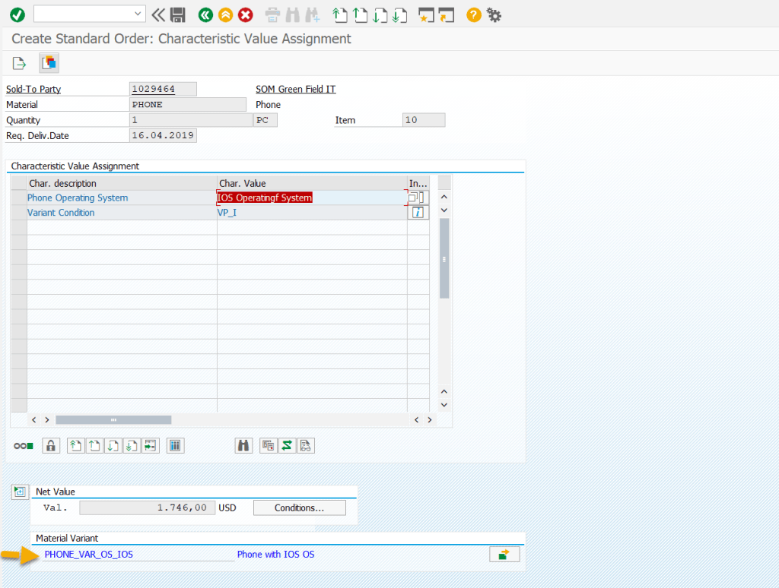Click the position cursor icon in lower toolbar
This screenshot has height=588, width=779.
150,446
